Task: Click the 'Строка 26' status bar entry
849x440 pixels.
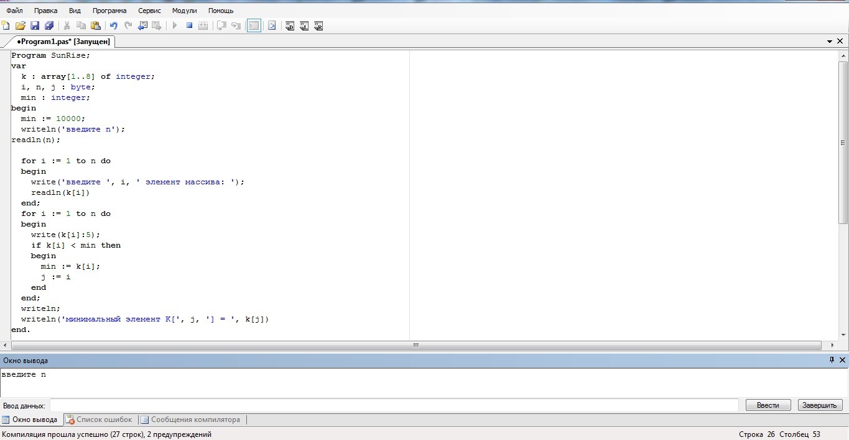Action: (x=757, y=434)
